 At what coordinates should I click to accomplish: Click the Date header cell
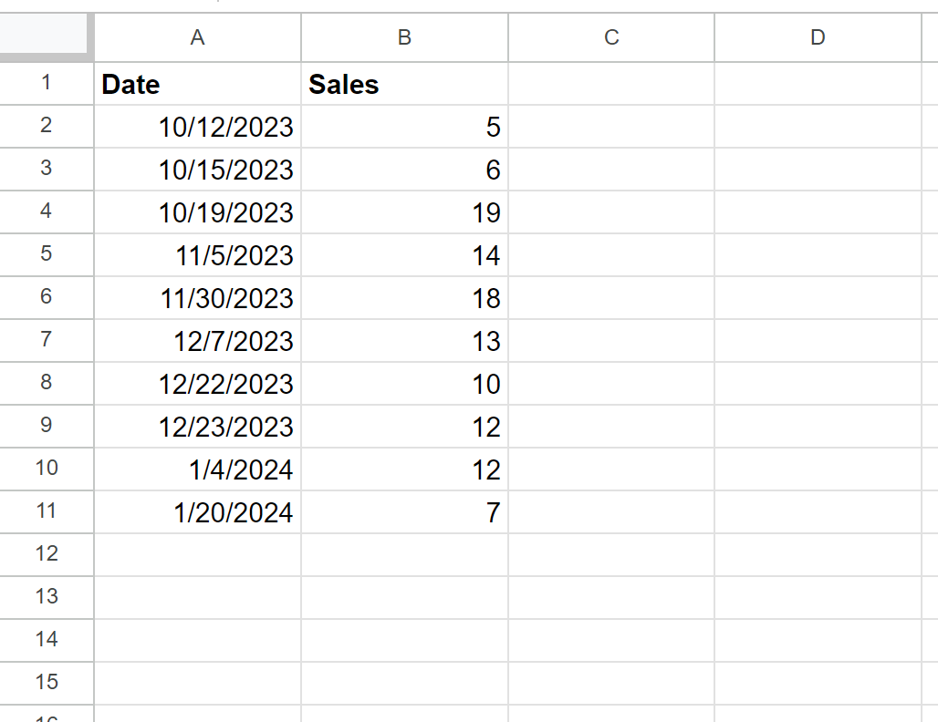pos(196,84)
